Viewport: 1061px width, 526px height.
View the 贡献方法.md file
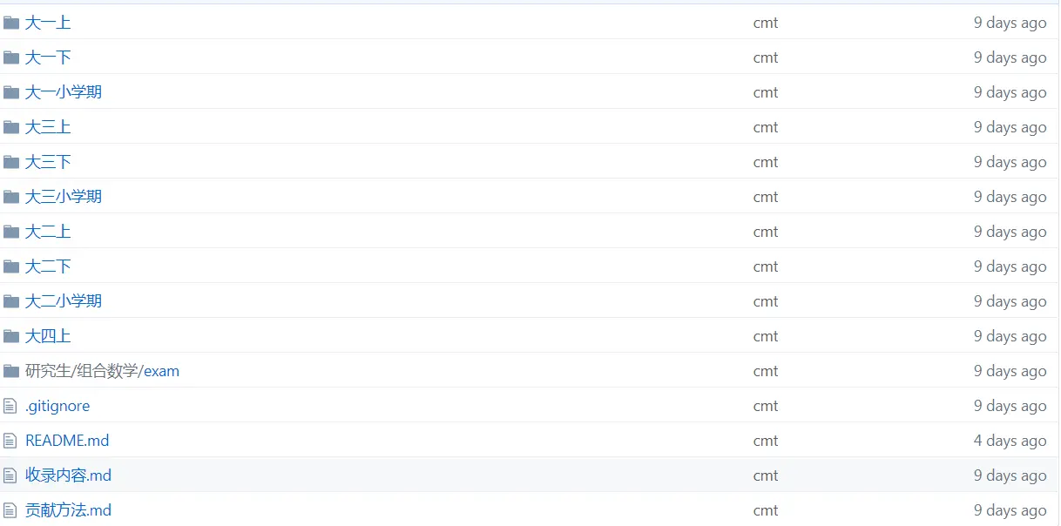pos(68,510)
